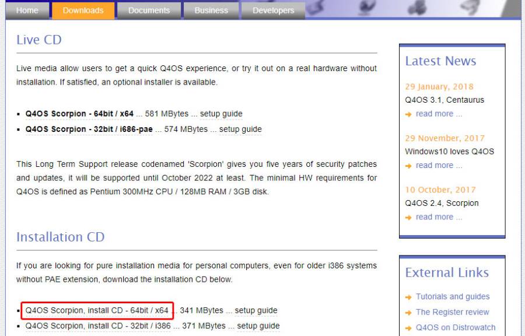Open setup guide for 581 MBytes Live CD
Screen dimensions: 525x336
point(221,114)
